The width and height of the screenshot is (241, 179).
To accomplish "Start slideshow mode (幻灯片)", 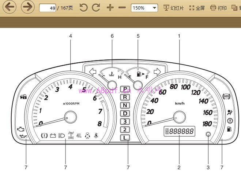I will click(173, 8).
